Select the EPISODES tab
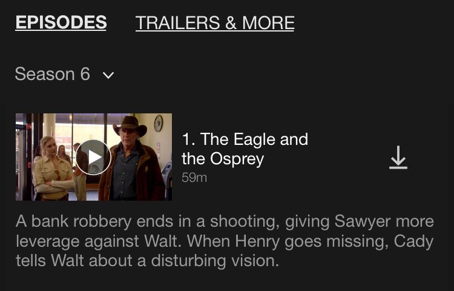Screen dimensions: 454x291 (61, 22)
